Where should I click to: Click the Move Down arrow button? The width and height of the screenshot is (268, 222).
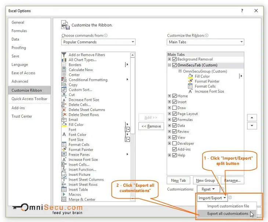[252, 126]
